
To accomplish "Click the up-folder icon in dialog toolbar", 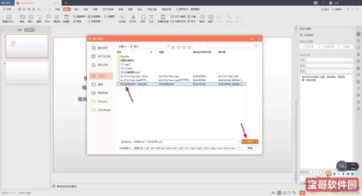I will pyautogui.click(x=178, y=47).
